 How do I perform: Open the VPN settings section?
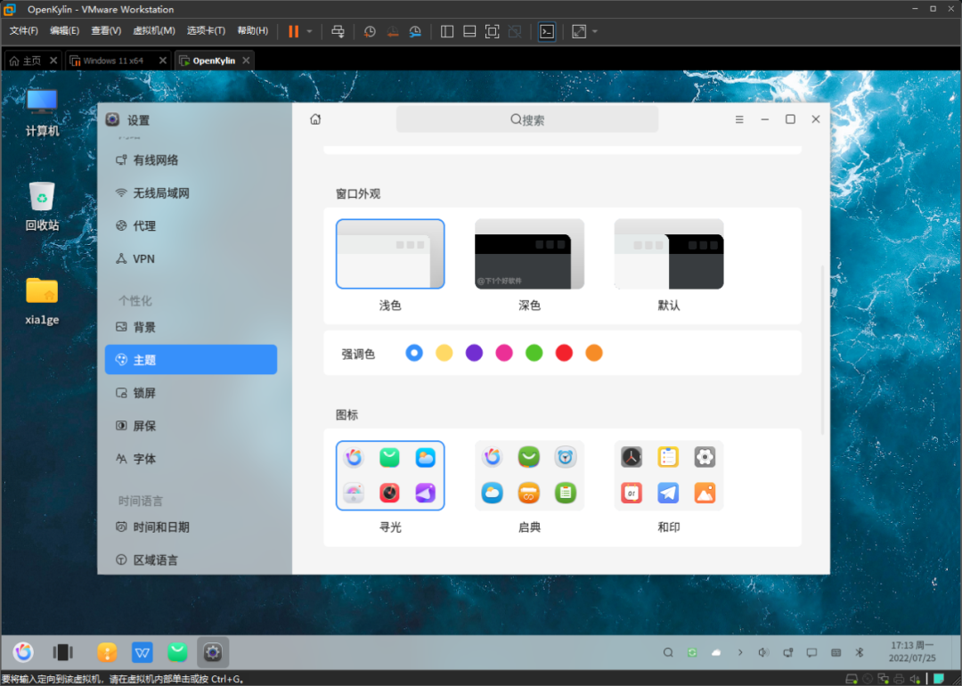pos(143,258)
